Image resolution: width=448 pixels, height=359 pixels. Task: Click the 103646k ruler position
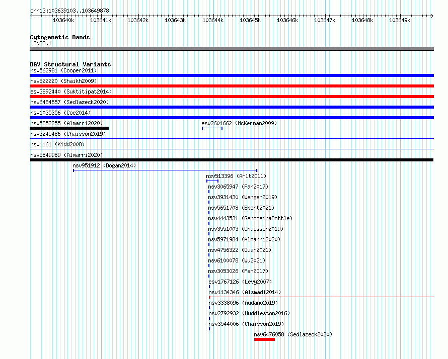(288, 20)
